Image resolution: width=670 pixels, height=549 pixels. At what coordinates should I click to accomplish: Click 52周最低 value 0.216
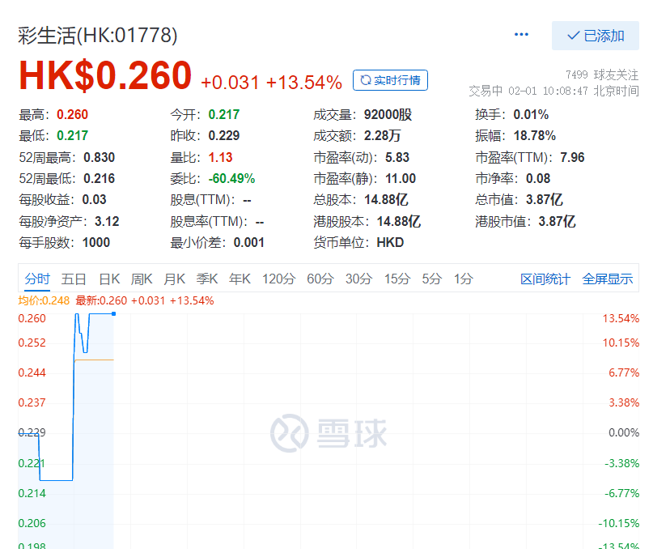[x=100, y=178]
